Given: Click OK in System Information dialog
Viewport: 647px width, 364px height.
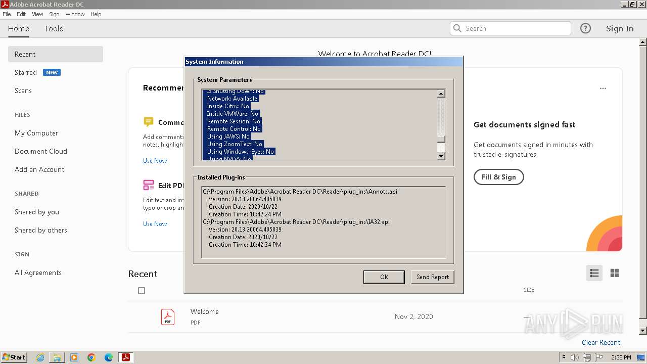Looking at the screenshot, I should click(x=384, y=277).
